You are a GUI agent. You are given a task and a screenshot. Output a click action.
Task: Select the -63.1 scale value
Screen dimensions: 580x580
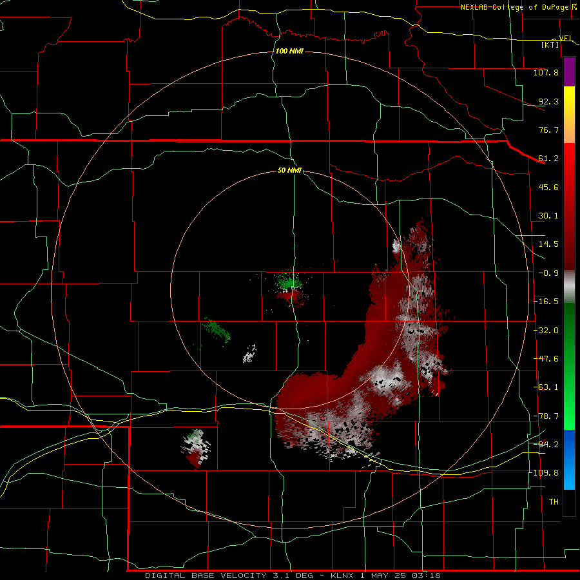click(546, 387)
